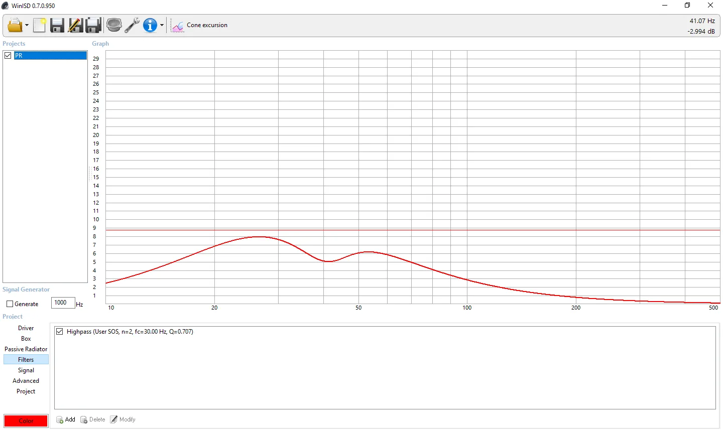Image resolution: width=723 pixels, height=430 pixels.
Task: Click the -2.994 dB readout value
Action: (x=701, y=31)
